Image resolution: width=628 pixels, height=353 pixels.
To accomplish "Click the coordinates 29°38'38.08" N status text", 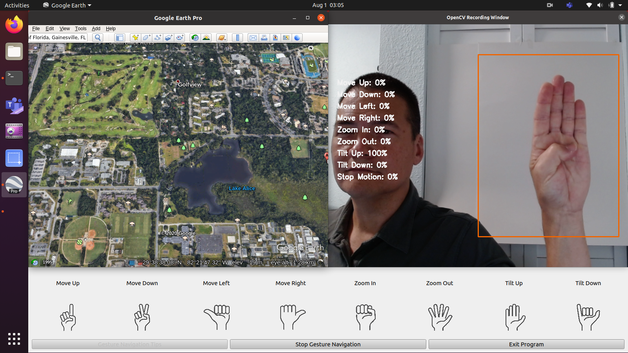I will [162, 262].
